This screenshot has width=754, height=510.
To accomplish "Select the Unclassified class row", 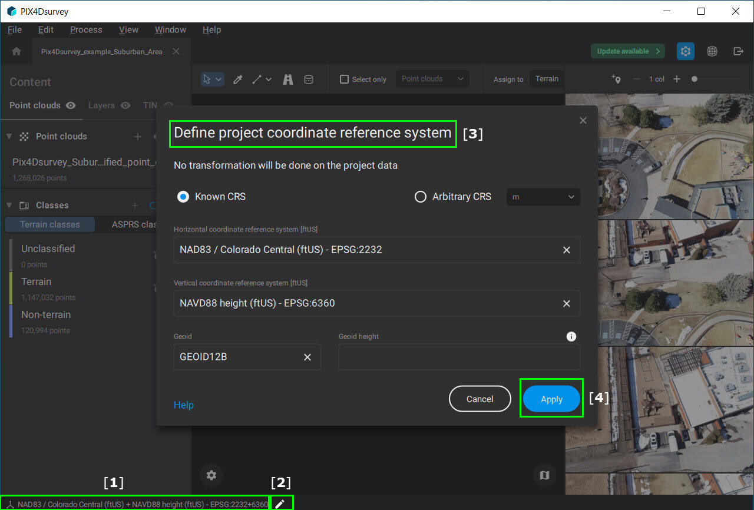I will pos(82,255).
